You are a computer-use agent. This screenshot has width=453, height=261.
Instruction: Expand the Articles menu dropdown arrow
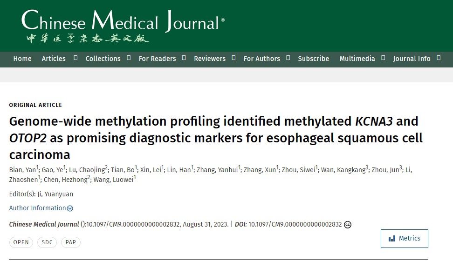(76, 58)
